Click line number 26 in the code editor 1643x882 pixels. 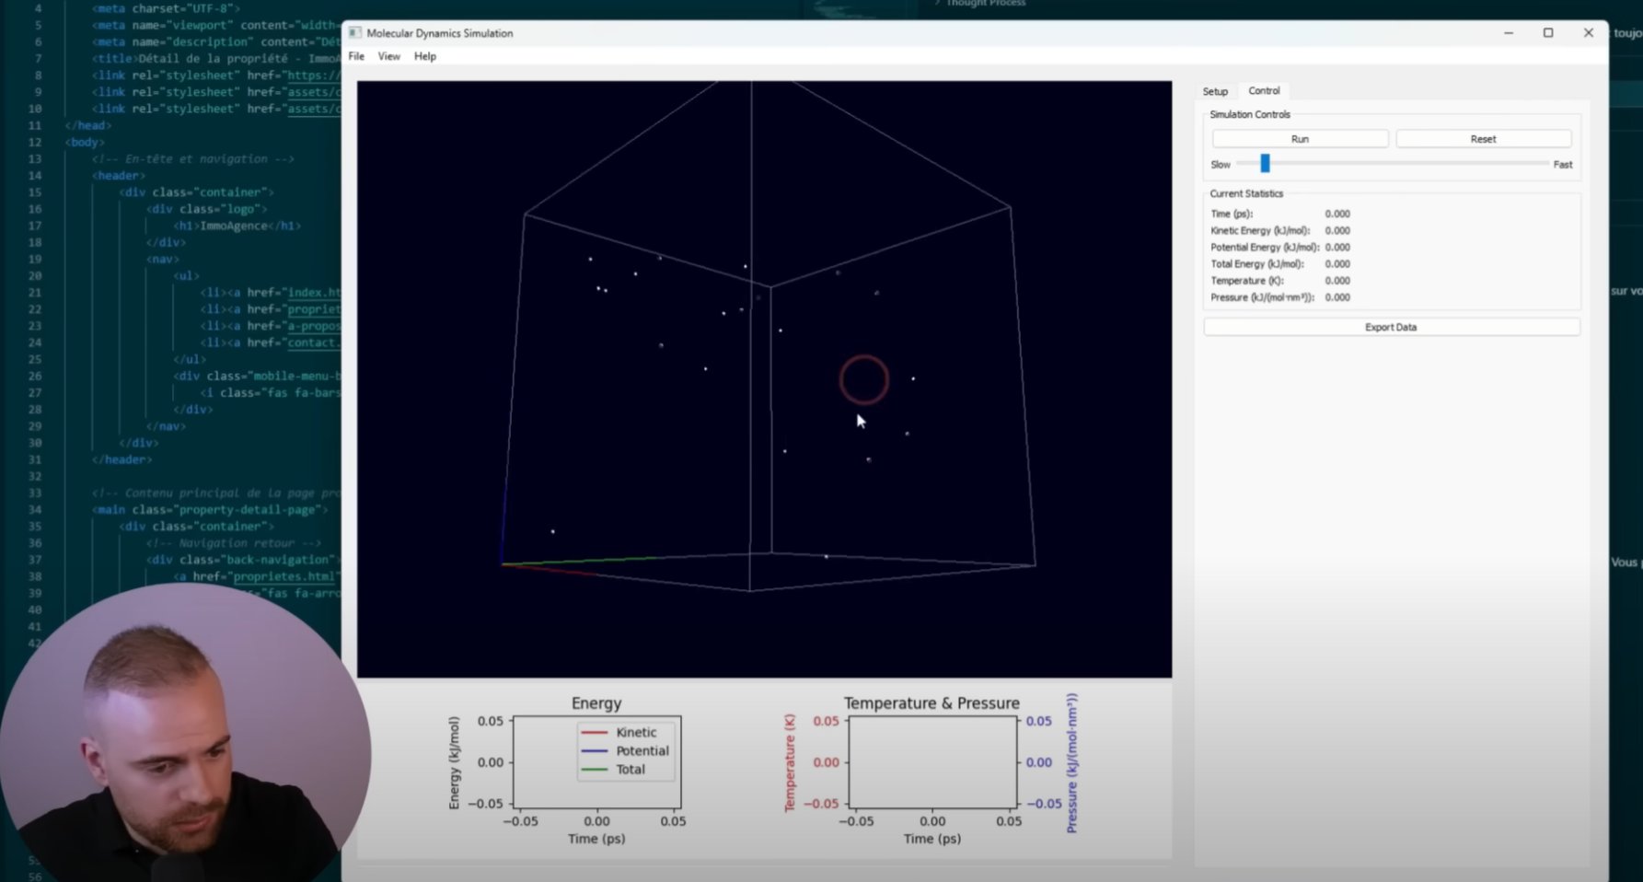(x=34, y=376)
